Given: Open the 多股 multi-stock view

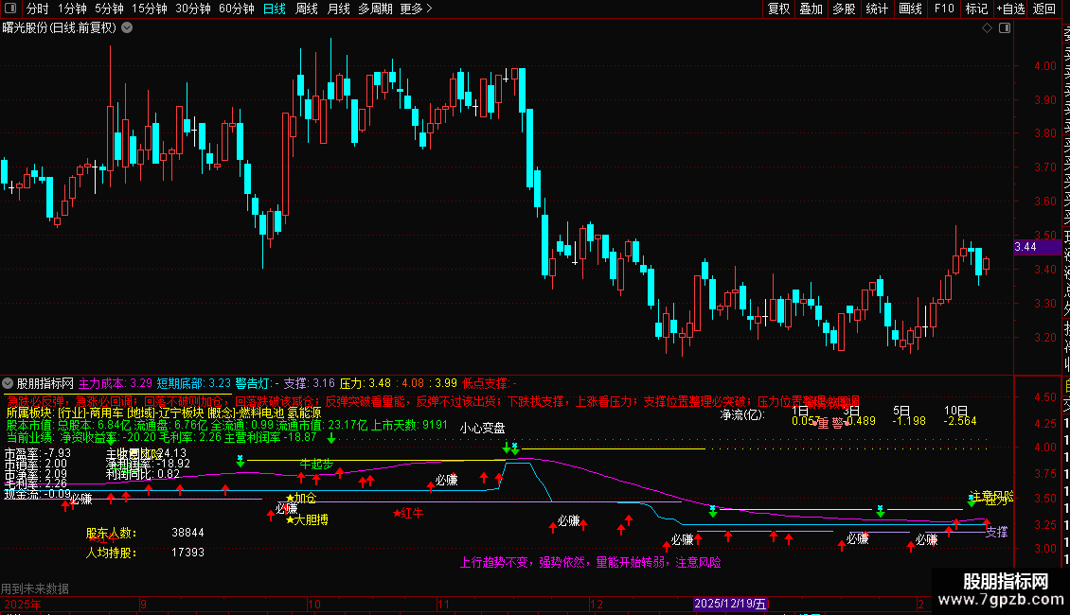Looking at the screenshot, I should coord(844,9).
